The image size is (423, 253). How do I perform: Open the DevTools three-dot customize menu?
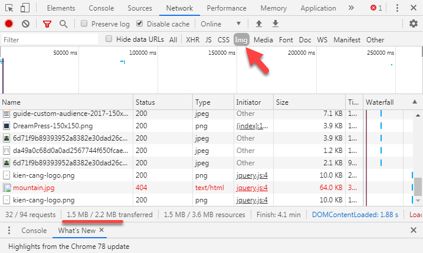click(396, 8)
